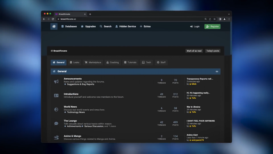Switch to the Marketplace tab
The width and height of the screenshot is (273, 154).
[x=93, y=62]
